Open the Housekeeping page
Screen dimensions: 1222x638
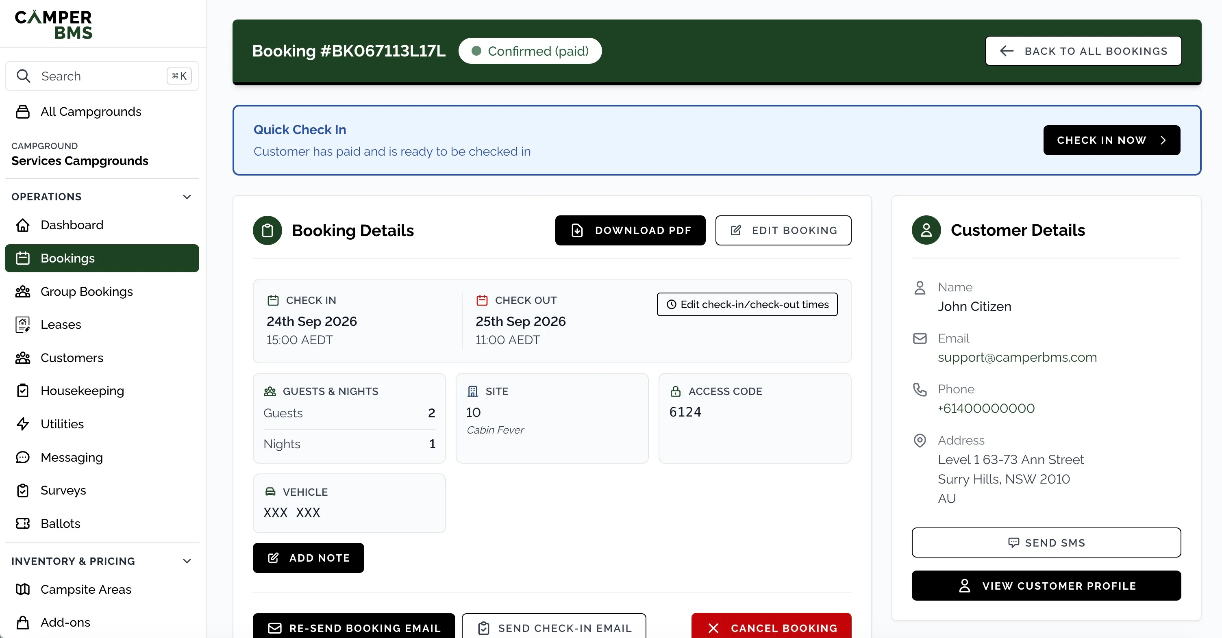coord(102,391)
